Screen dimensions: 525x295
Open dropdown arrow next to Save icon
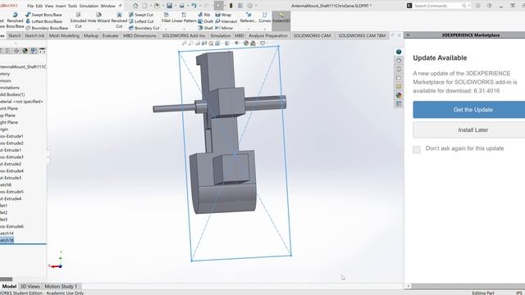click(175, 6)
